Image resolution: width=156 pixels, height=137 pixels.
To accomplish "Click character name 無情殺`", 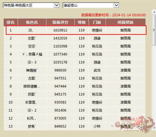I will [32, 70].
